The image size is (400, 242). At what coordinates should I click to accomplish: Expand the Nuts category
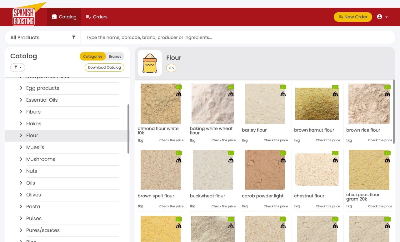pyautogui.click(x=21, y=171)
